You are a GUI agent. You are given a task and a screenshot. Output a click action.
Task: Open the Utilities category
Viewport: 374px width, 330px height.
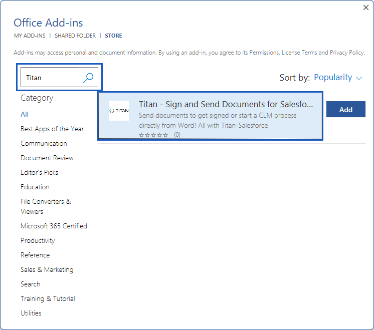click(31, 313)
